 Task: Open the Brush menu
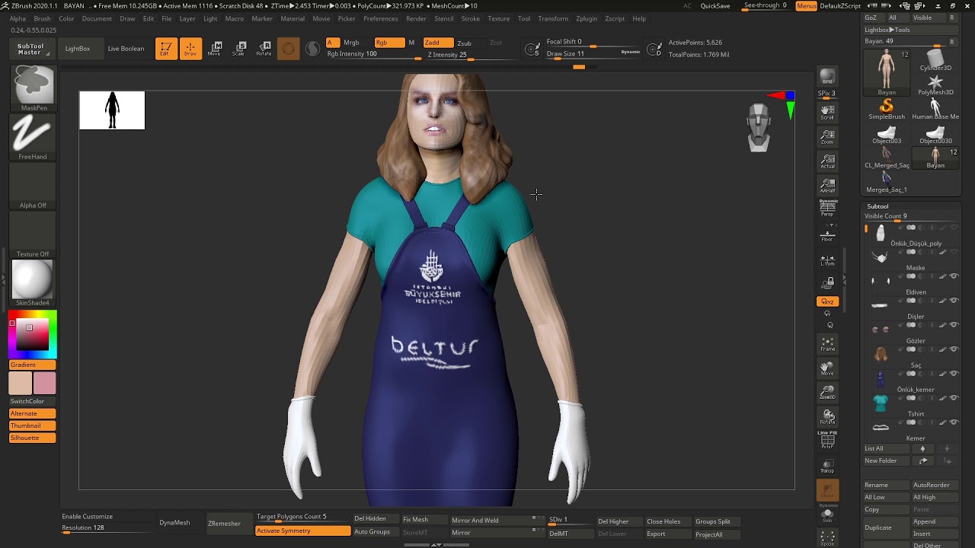coord(42,18)
